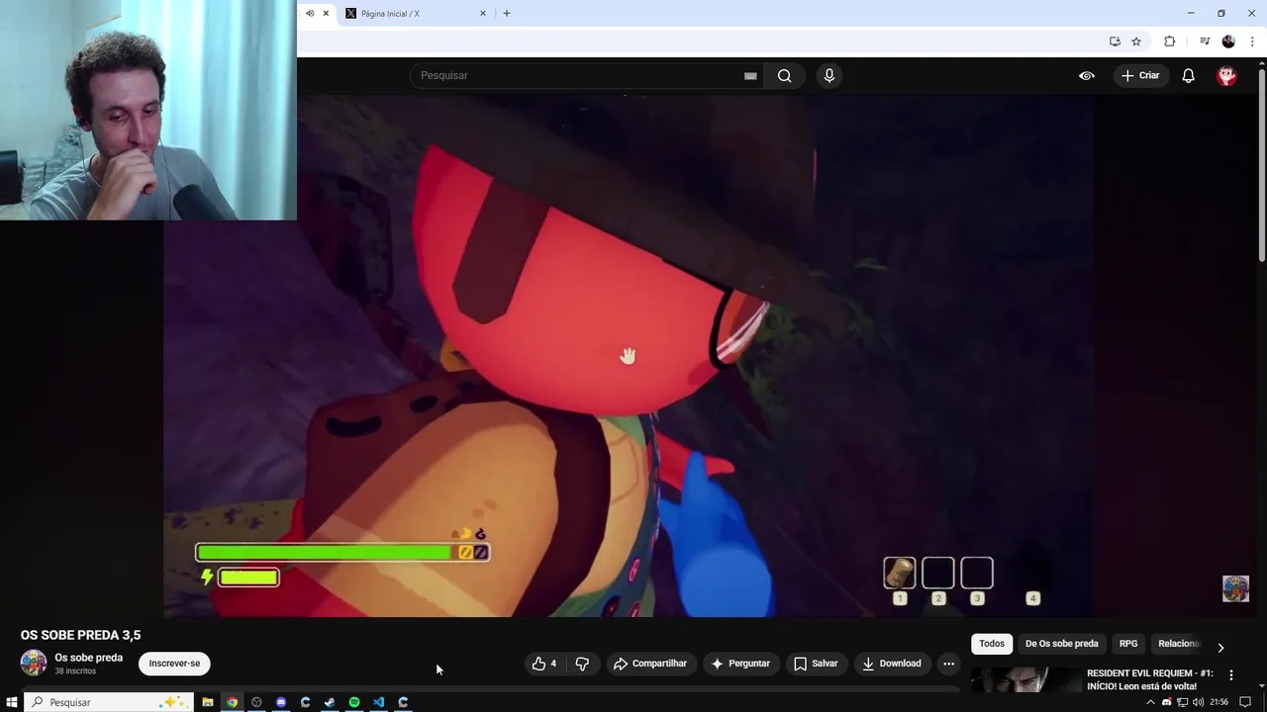Open Spotify from the taskbar
The width and height of the screenshot is (1267, 712).
(354, 702)
